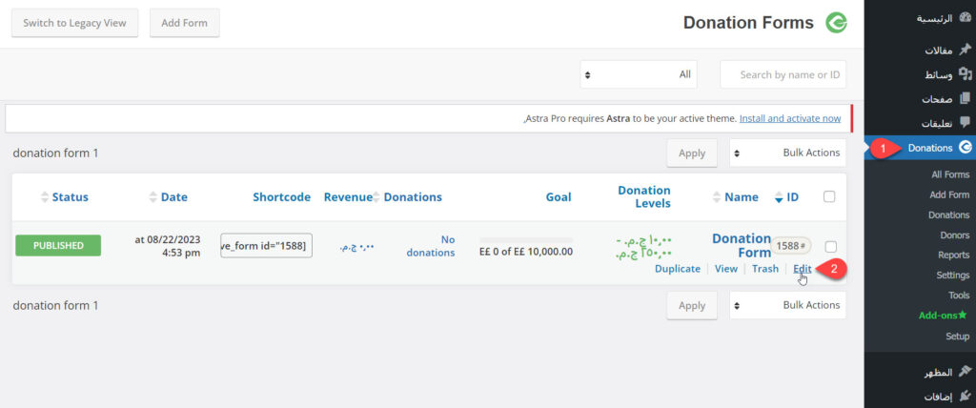Viewport: 976px width, 408px height.
Task: Click the appearance brush icon in sidebar
Action: click(965, 371)
